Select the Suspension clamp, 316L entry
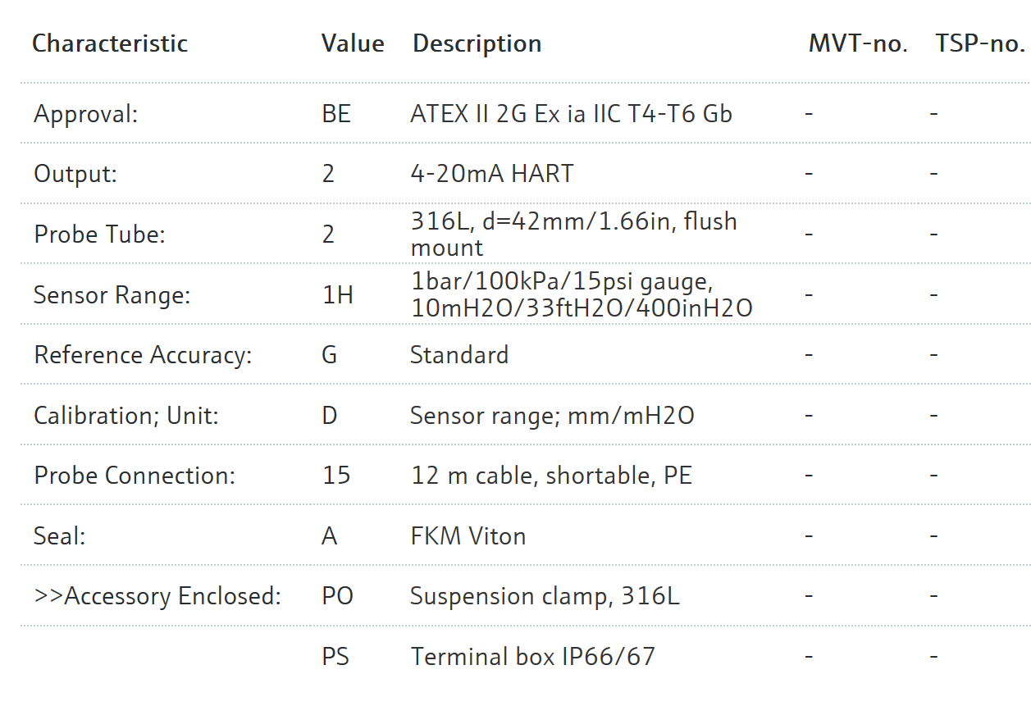This screenshot has width=1031, height=706. click(x=545, y=596)
